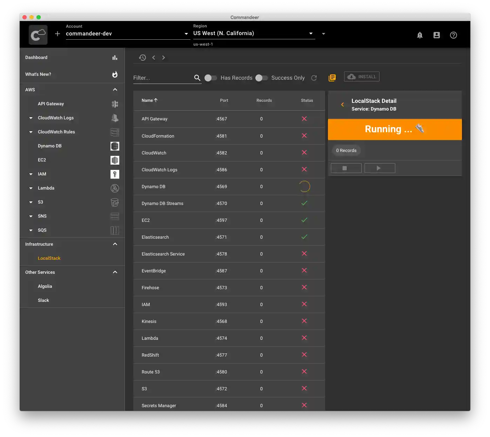Click the INSTALL button

point(361,77)
